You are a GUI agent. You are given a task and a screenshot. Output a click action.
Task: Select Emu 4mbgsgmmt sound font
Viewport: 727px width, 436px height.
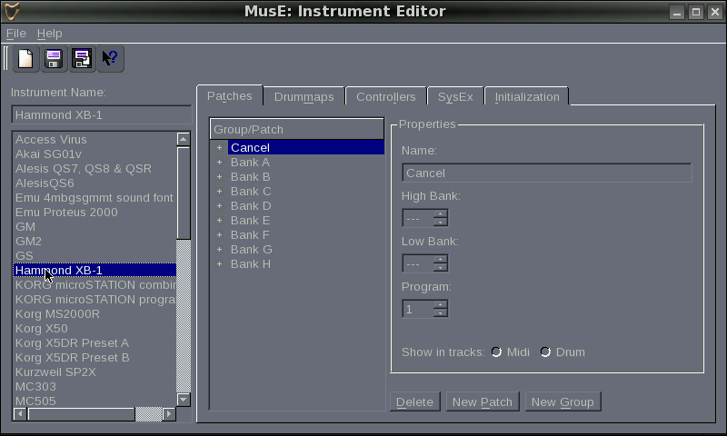(95, 197)
